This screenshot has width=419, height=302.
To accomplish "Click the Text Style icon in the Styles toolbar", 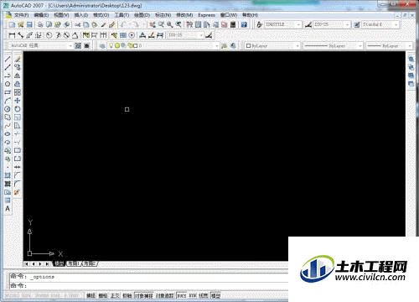I will pos(259,25).
